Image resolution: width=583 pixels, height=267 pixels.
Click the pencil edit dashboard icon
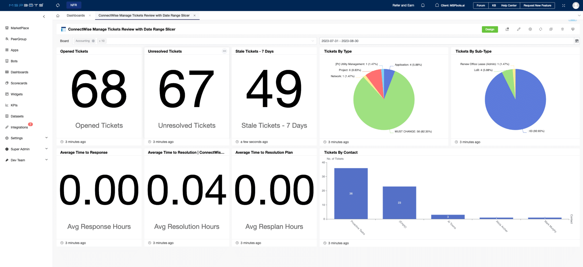(x=519, y=29)
